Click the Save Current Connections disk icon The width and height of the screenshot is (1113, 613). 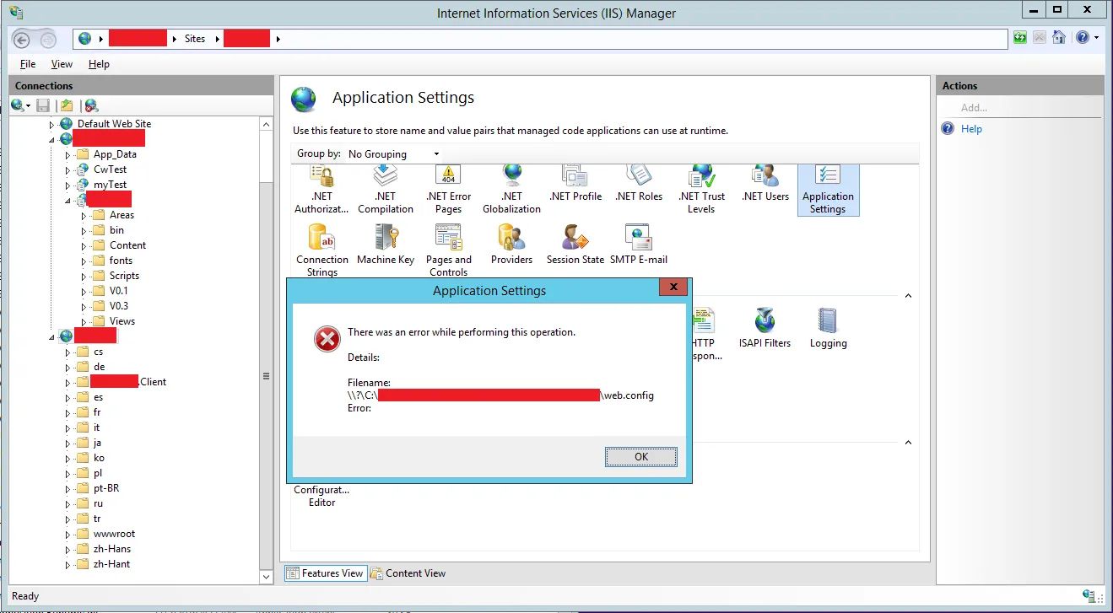(x=42, y=105)
